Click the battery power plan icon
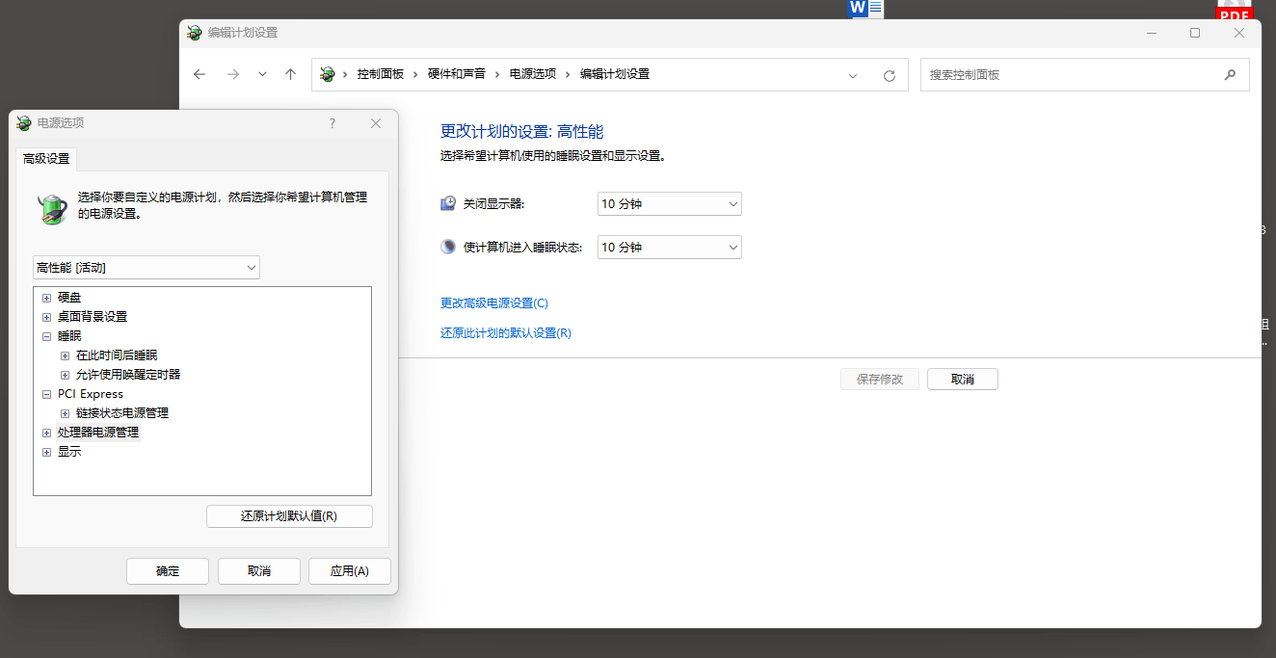The width and height of the screenshot is (1276, 658). (x=52, y=209)
